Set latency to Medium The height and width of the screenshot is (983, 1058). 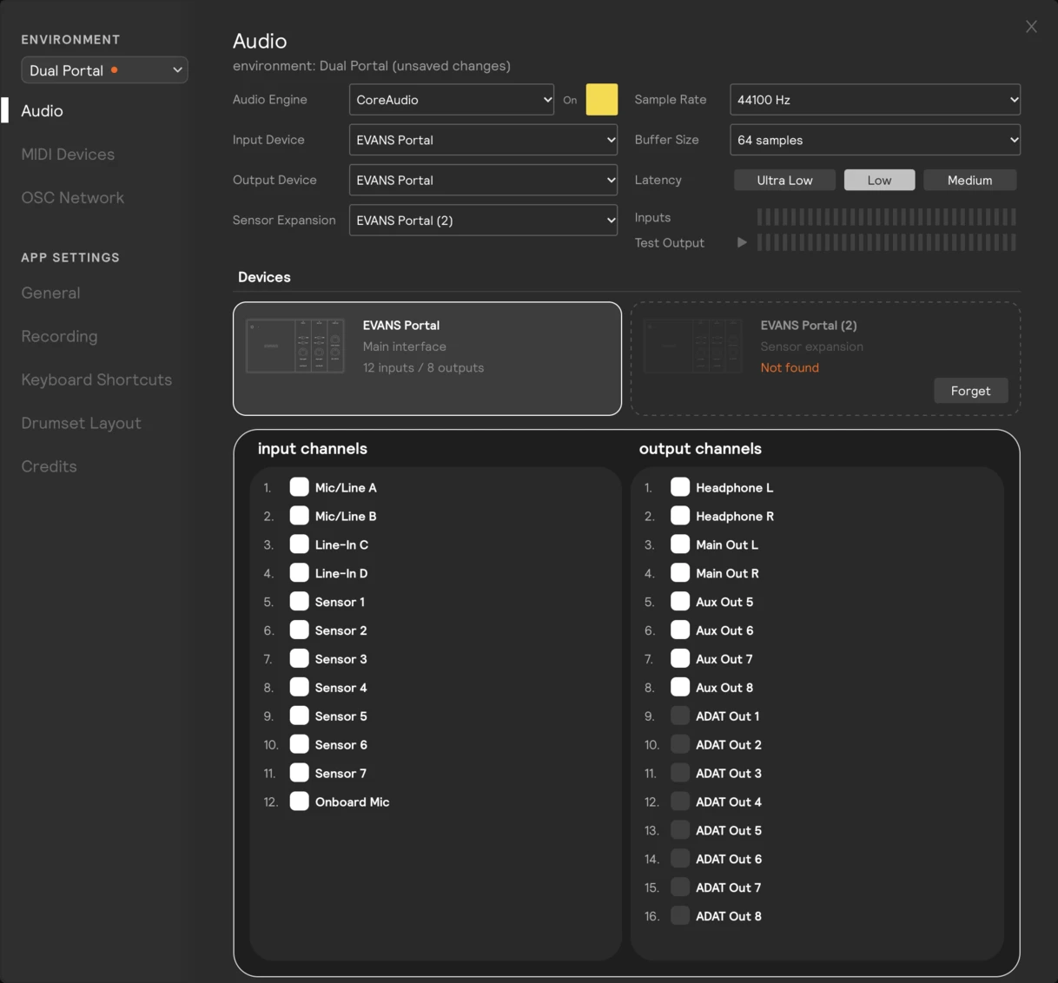tap(969, 180)
